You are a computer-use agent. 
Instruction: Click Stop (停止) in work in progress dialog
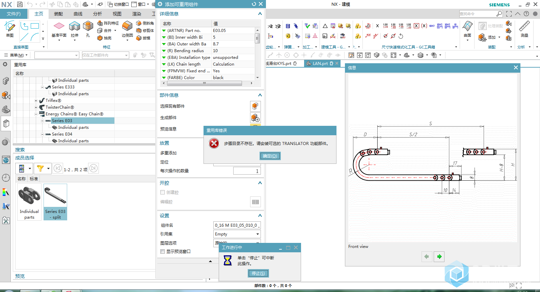[x=258, y=273]
